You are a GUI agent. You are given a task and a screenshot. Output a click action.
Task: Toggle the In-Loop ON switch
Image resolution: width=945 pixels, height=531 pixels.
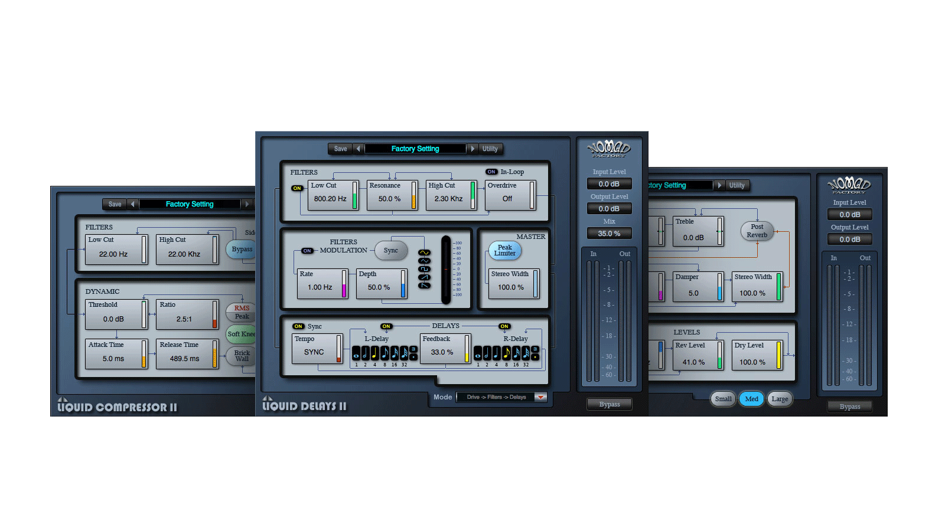point(491,172)
